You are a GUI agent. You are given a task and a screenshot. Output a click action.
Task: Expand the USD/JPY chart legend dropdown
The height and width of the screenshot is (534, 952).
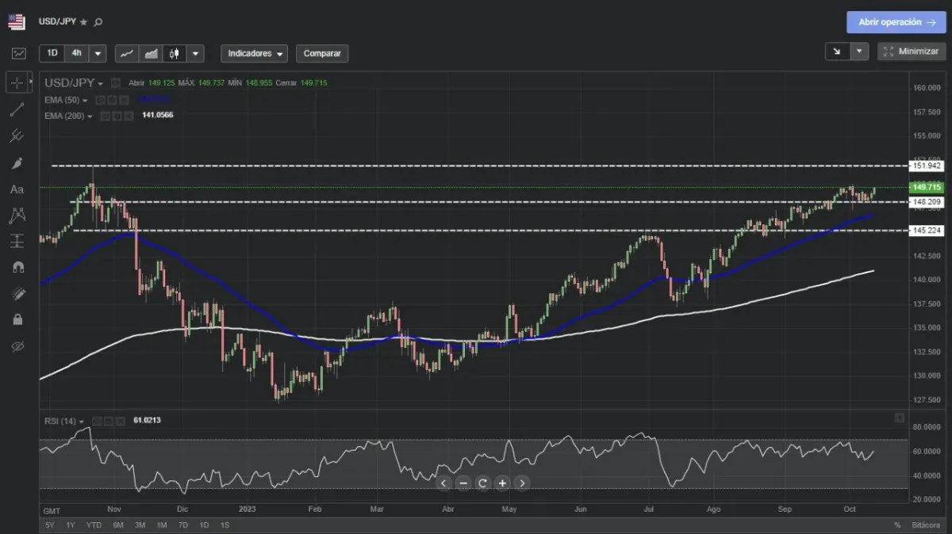coord(100,83)
